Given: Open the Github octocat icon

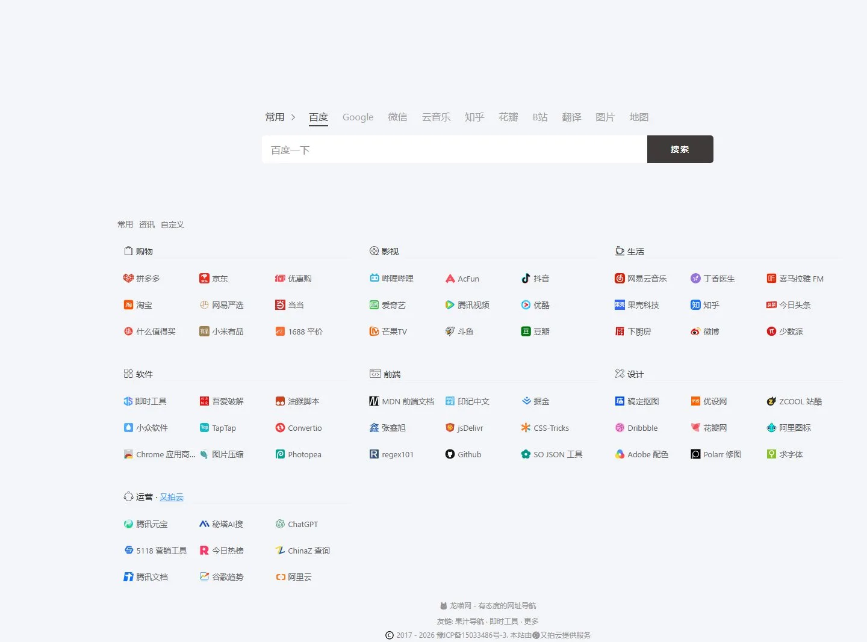Looking at the screenshot, I should point(450,454).
